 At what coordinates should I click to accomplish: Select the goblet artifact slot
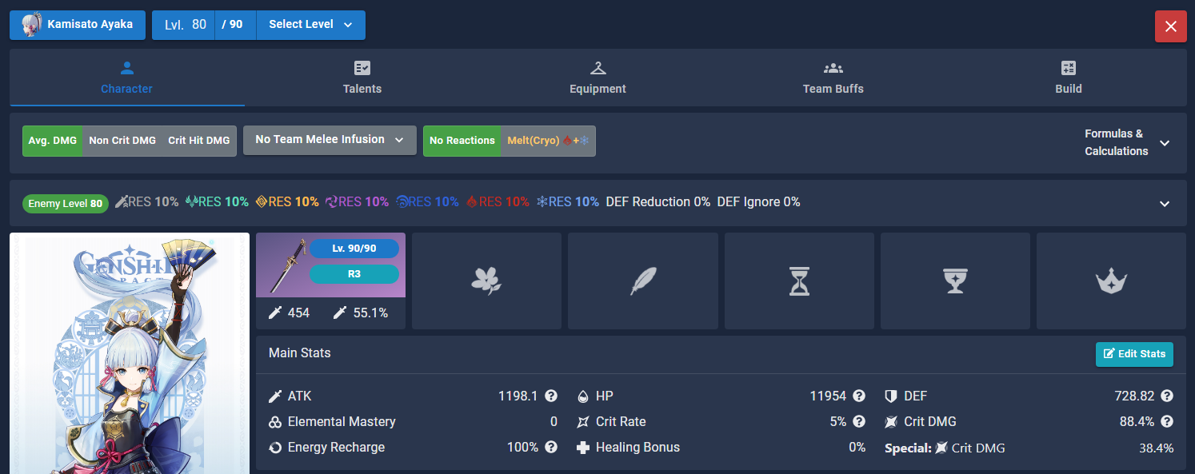pos(954,281)
